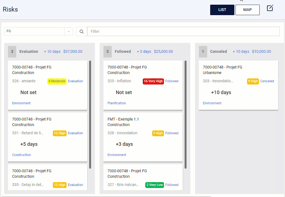The image size is (285, 197).
Task: Click Environment category on risk 328 card
Action: 117,155
